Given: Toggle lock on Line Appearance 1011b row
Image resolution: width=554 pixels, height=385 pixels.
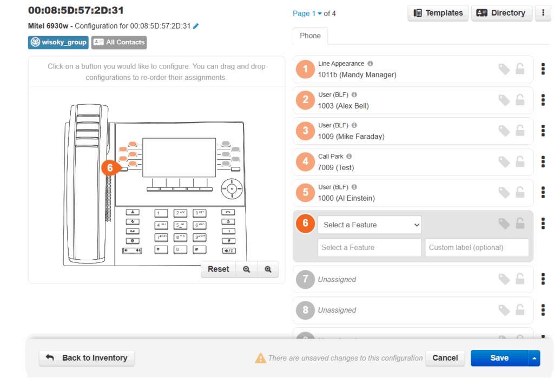Looking at the screenshot, I should [520, 69].
